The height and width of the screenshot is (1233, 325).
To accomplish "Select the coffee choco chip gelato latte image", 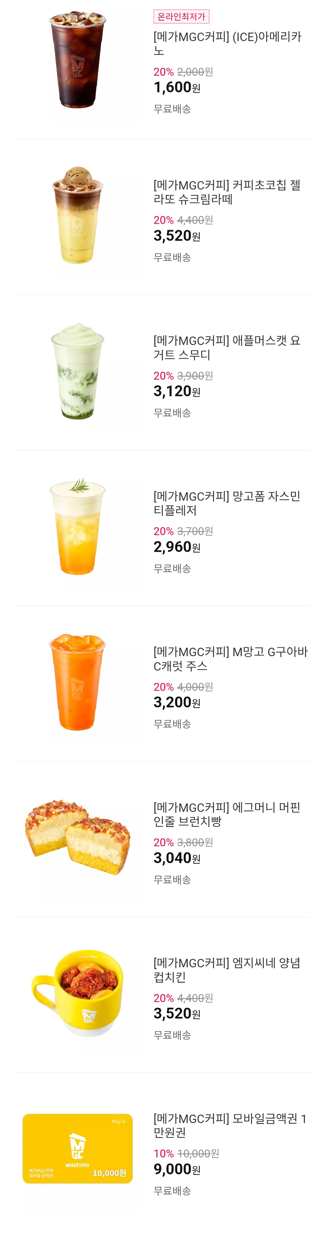I will pyautogui.click(x=77, y=216).
